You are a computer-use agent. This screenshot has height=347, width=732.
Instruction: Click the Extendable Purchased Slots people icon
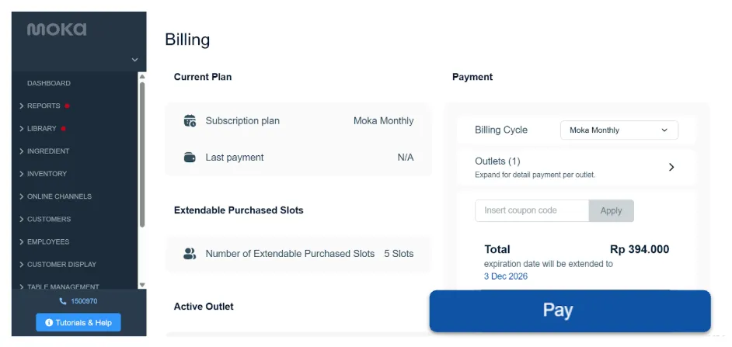coord(190,254)
